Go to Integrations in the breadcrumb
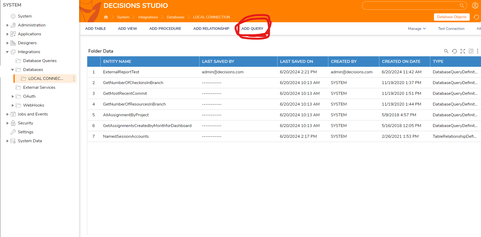481x237 pixels. (x=148, y=17)
